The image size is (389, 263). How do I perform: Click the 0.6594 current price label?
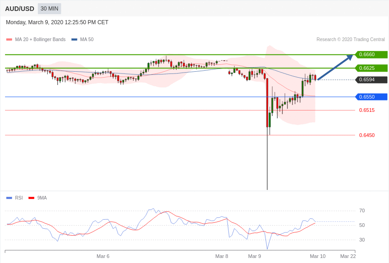371,79
